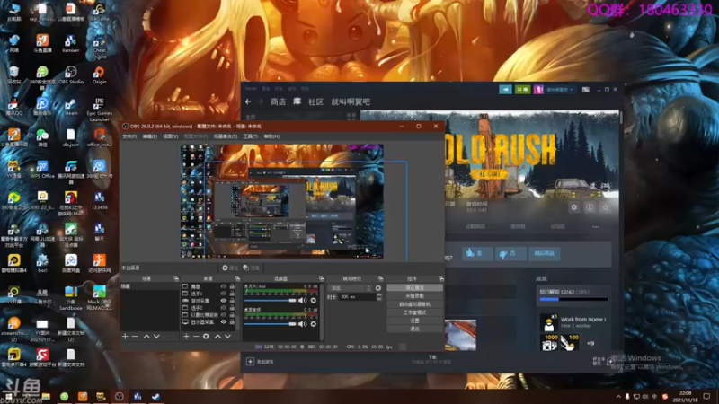Click thumbs up recommend button in Steam

pos(477,253)
